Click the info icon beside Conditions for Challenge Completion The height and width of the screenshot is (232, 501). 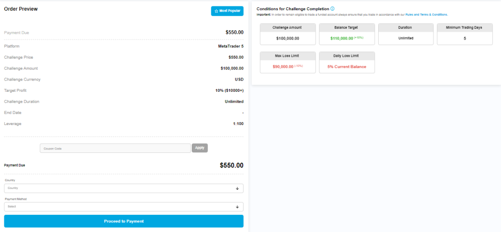[x=333, y=9]
